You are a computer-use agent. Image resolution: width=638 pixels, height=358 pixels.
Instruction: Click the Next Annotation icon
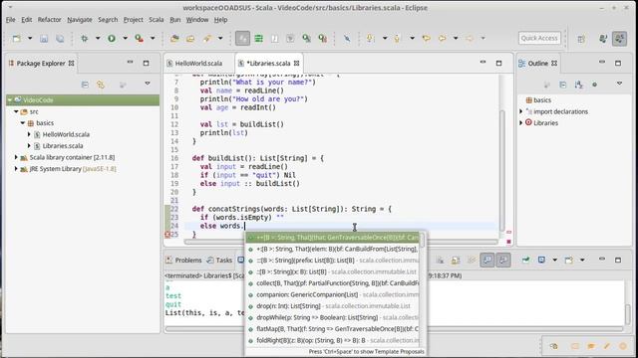tap(370, 39)
